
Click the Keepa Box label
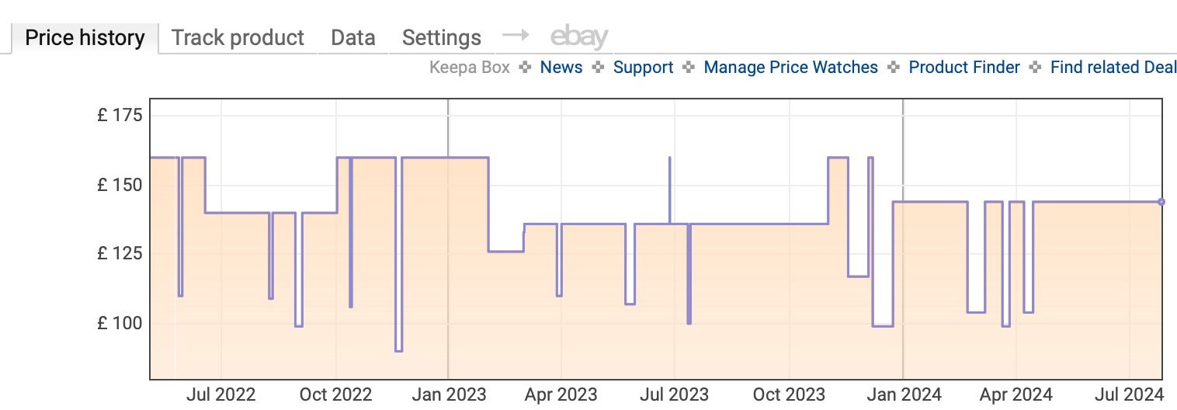coord(469,68)
